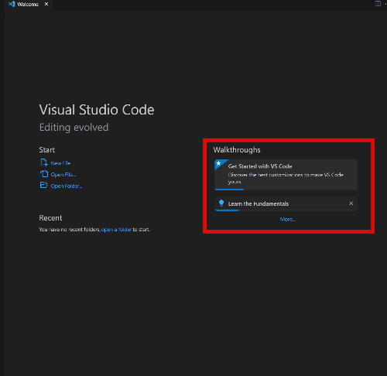Open the New File... link
Viewport: 387px width, 376px height.
[x=61, y=163]
